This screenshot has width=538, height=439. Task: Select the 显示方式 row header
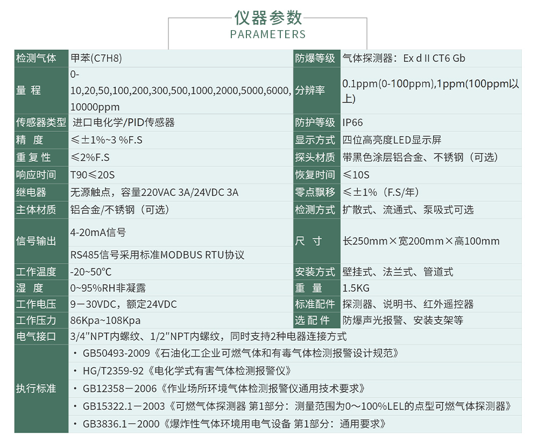tap(316, 140)
